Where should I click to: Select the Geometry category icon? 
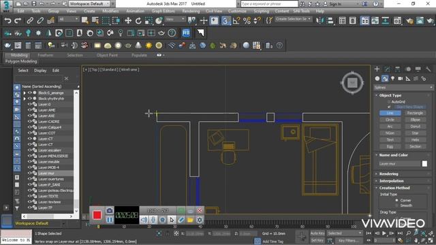[377, 79]
